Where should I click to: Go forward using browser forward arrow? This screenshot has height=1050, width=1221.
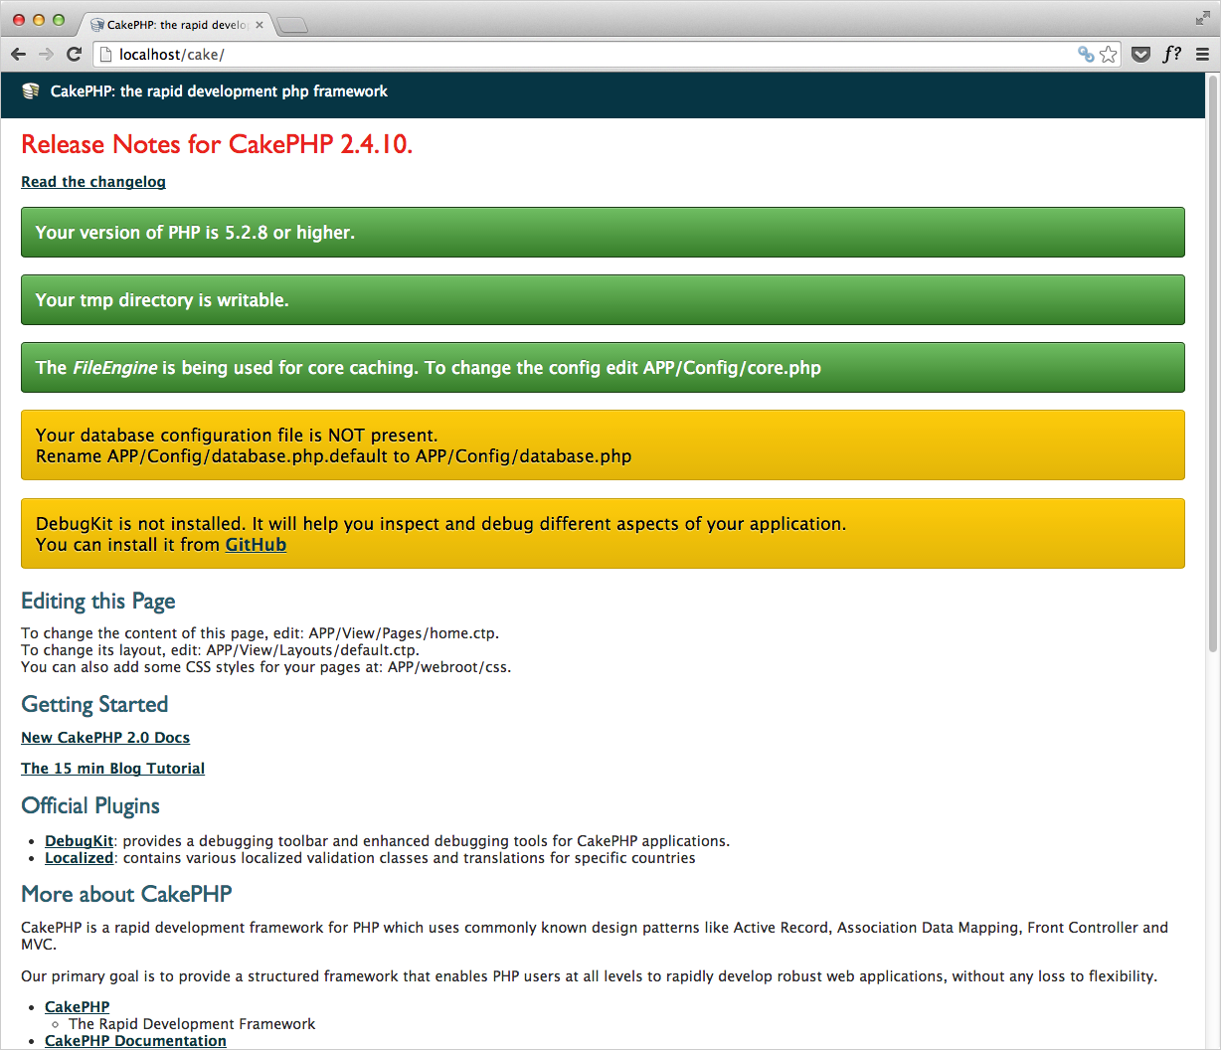[46, 54]
